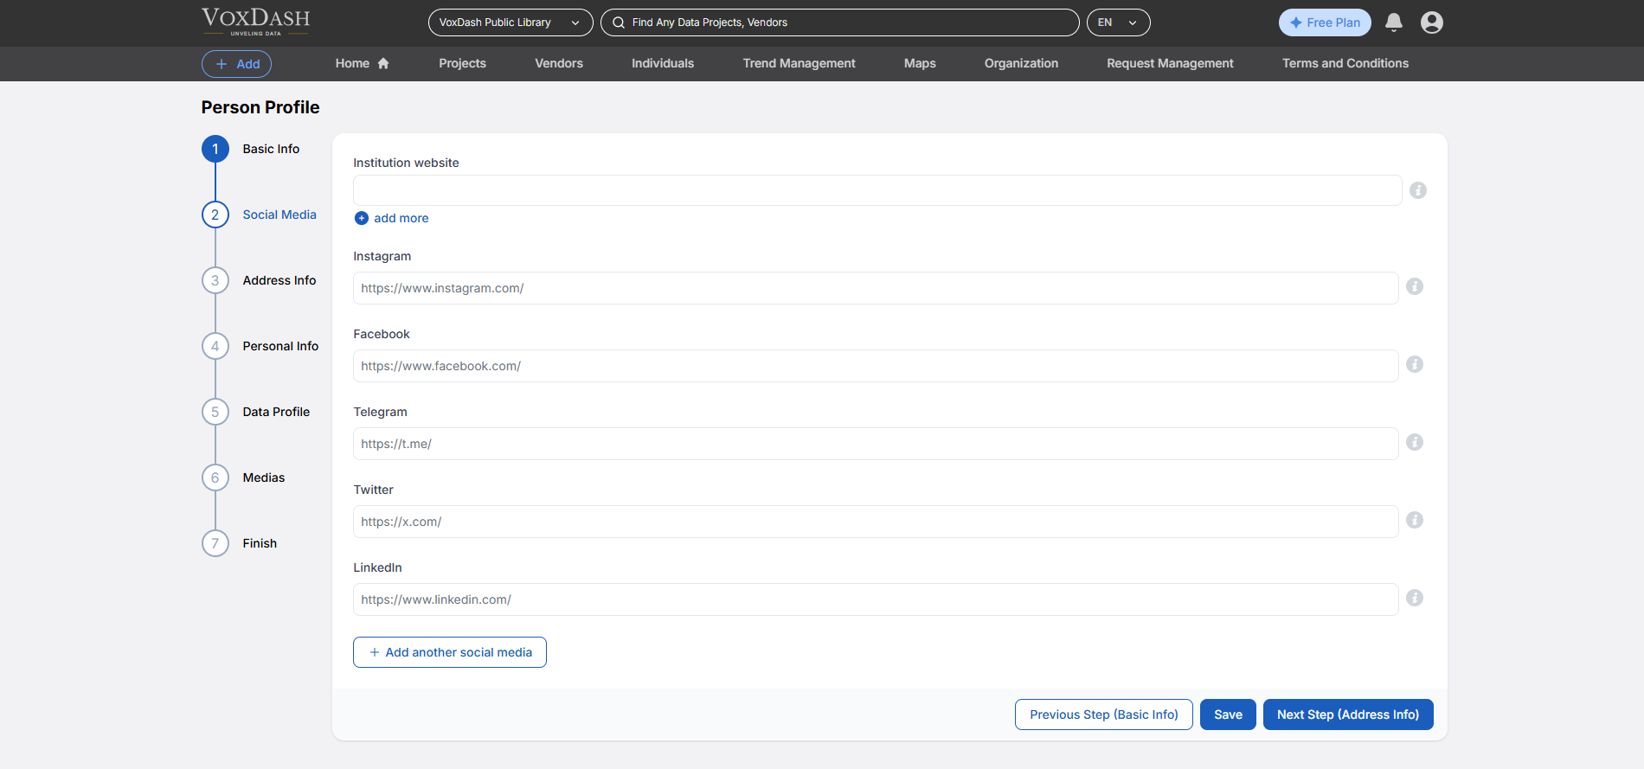1644x769 pixels.
Task: Click the Data Profile step label
Action: 276,412
